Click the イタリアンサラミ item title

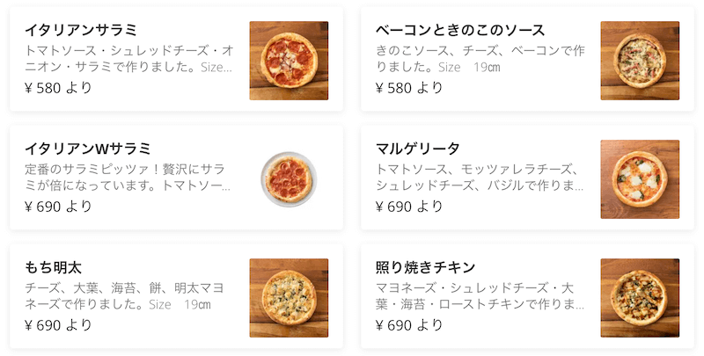(x=81, y=30)
